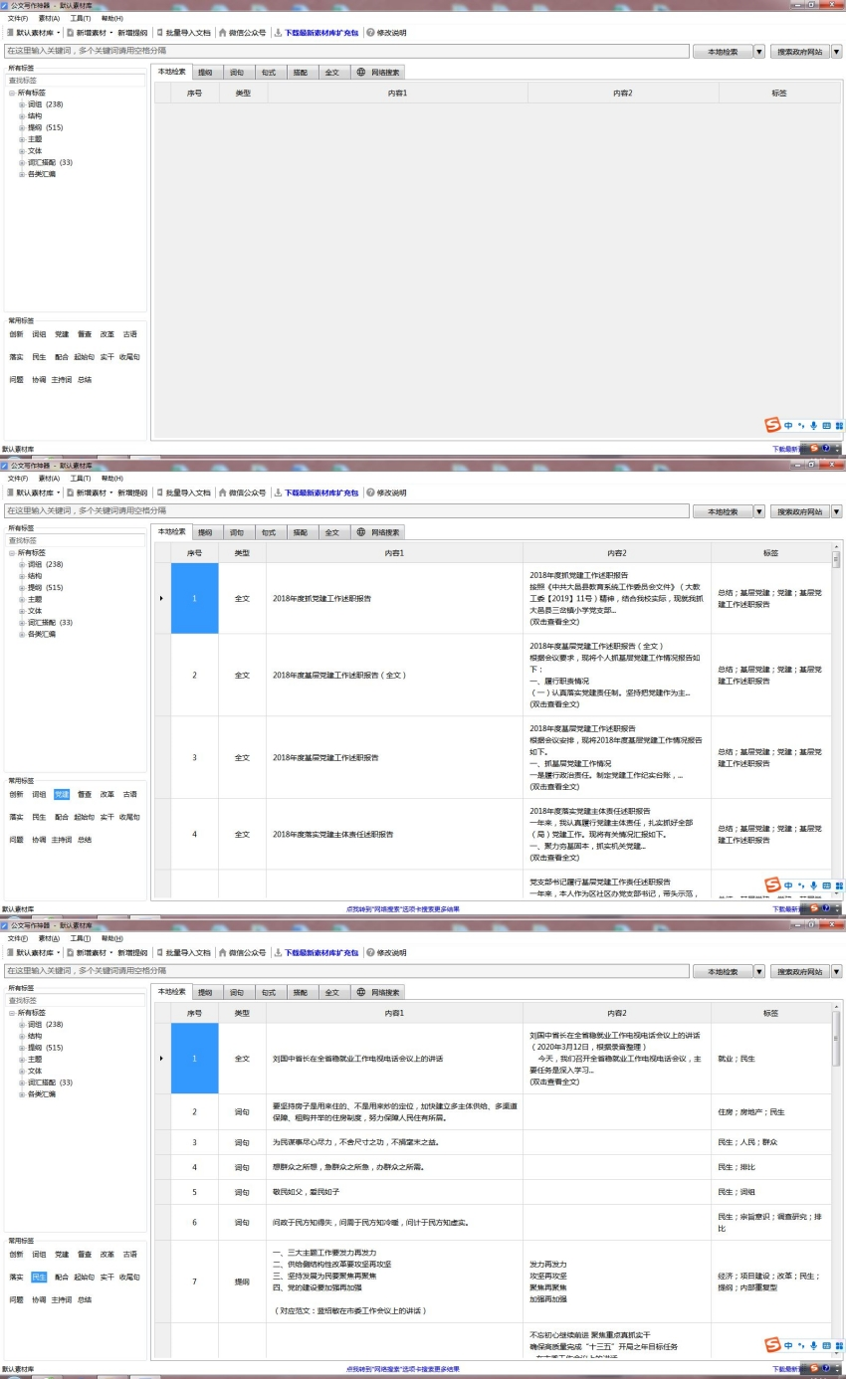The height and width of the screenshot is (1379, 846).
Task: Open the 工具(T) menu in the top window
Action: point(80,19)
